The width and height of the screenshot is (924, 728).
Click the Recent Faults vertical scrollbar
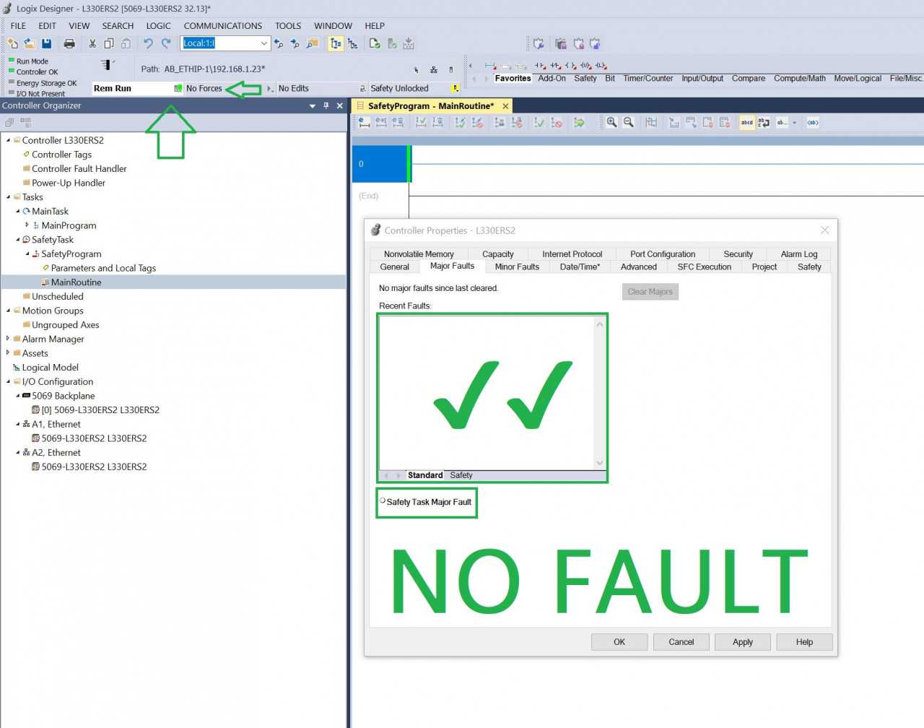(599, 394)
